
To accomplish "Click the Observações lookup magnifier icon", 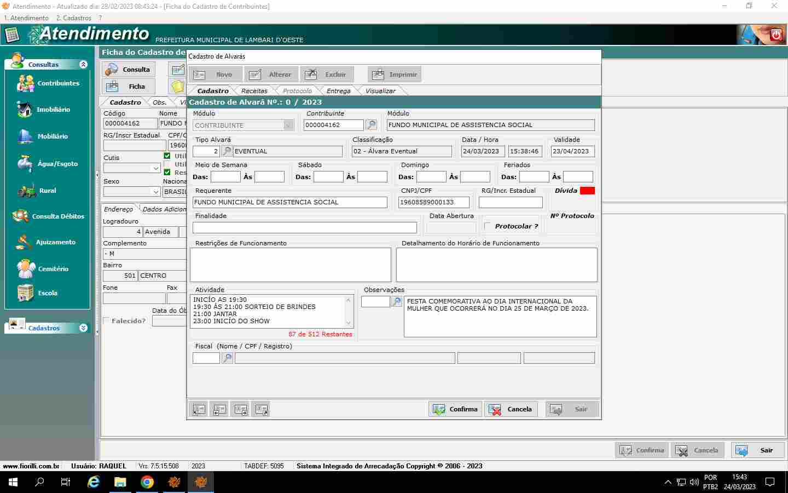I will (x=397, y=301).
